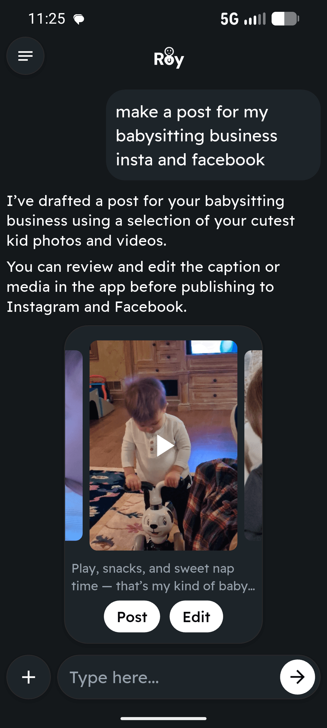Open the hamburger menu icon
This screenshot has height=728, width=327.
coord(25,56)
